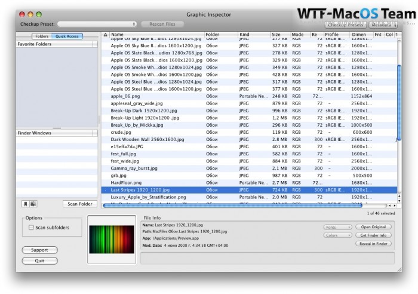The image size is (418, 294).
Task: Select Break-Up Light 1920x1200 .jpg
Action: pos(249,118)
